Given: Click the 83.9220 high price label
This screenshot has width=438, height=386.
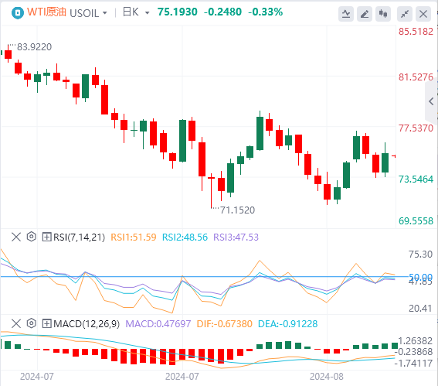Looking at the screenshot, I should pos(34,47).
